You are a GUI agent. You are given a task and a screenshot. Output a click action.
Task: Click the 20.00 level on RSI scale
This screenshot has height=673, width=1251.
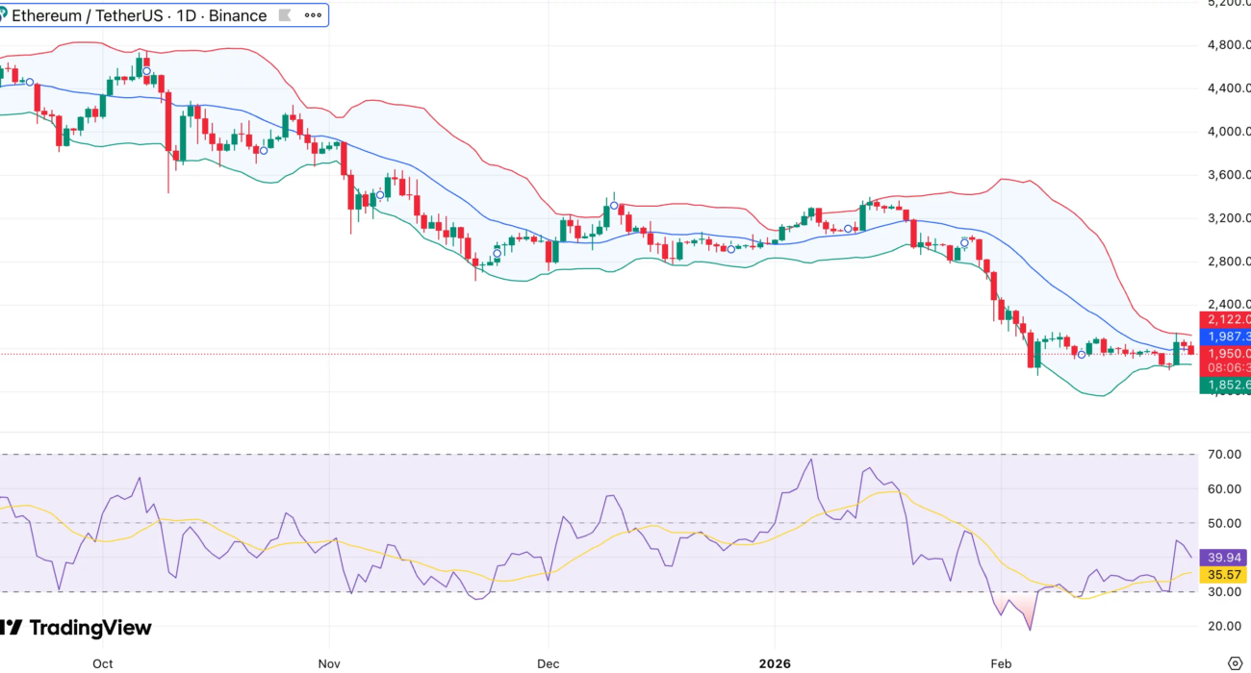1223,626
